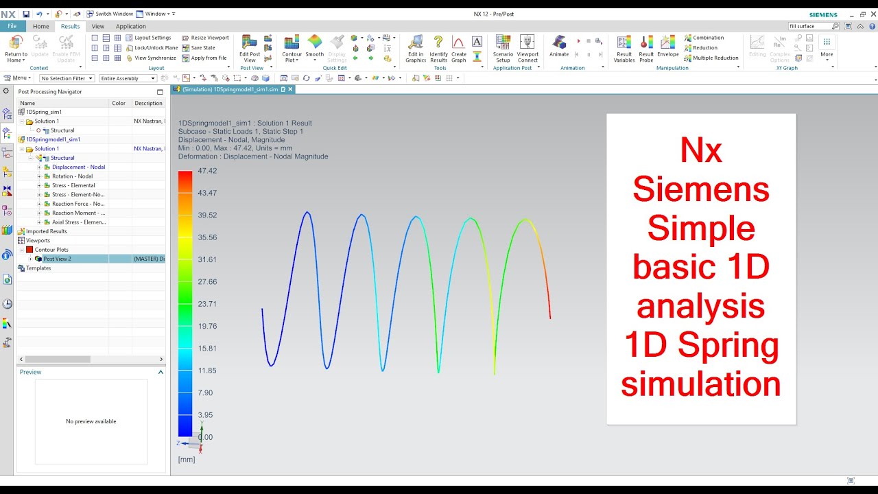Close 1DSpringmodel1_sim1.sim tab
Image resolution: width=878 pixels, height=494 pixels.
pyautogui.click(x=290, y=89)
